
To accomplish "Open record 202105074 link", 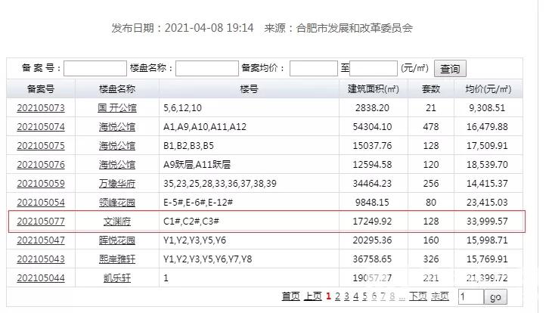I will (x=41, y=127).
